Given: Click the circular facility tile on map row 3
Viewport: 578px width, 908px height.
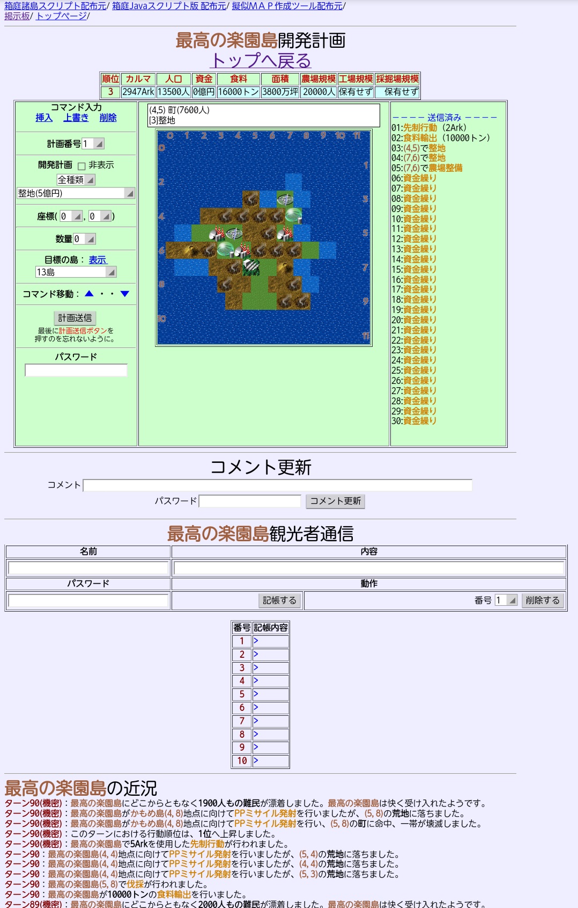Looking at the screenshot, I should coord(285,199).
